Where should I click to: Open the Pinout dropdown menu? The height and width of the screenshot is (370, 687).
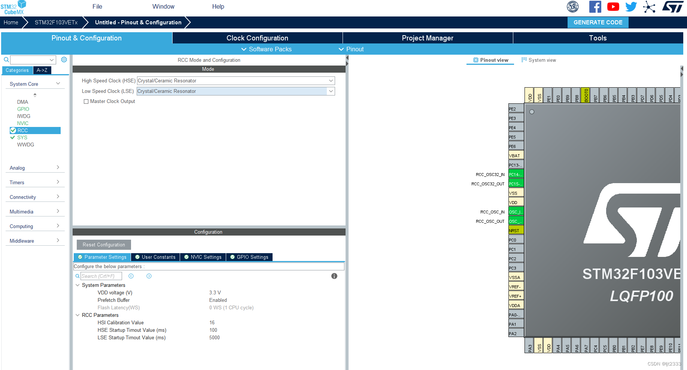pos(351,49)
